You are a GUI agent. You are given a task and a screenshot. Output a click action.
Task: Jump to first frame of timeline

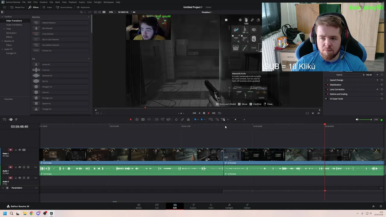(194, 113)
